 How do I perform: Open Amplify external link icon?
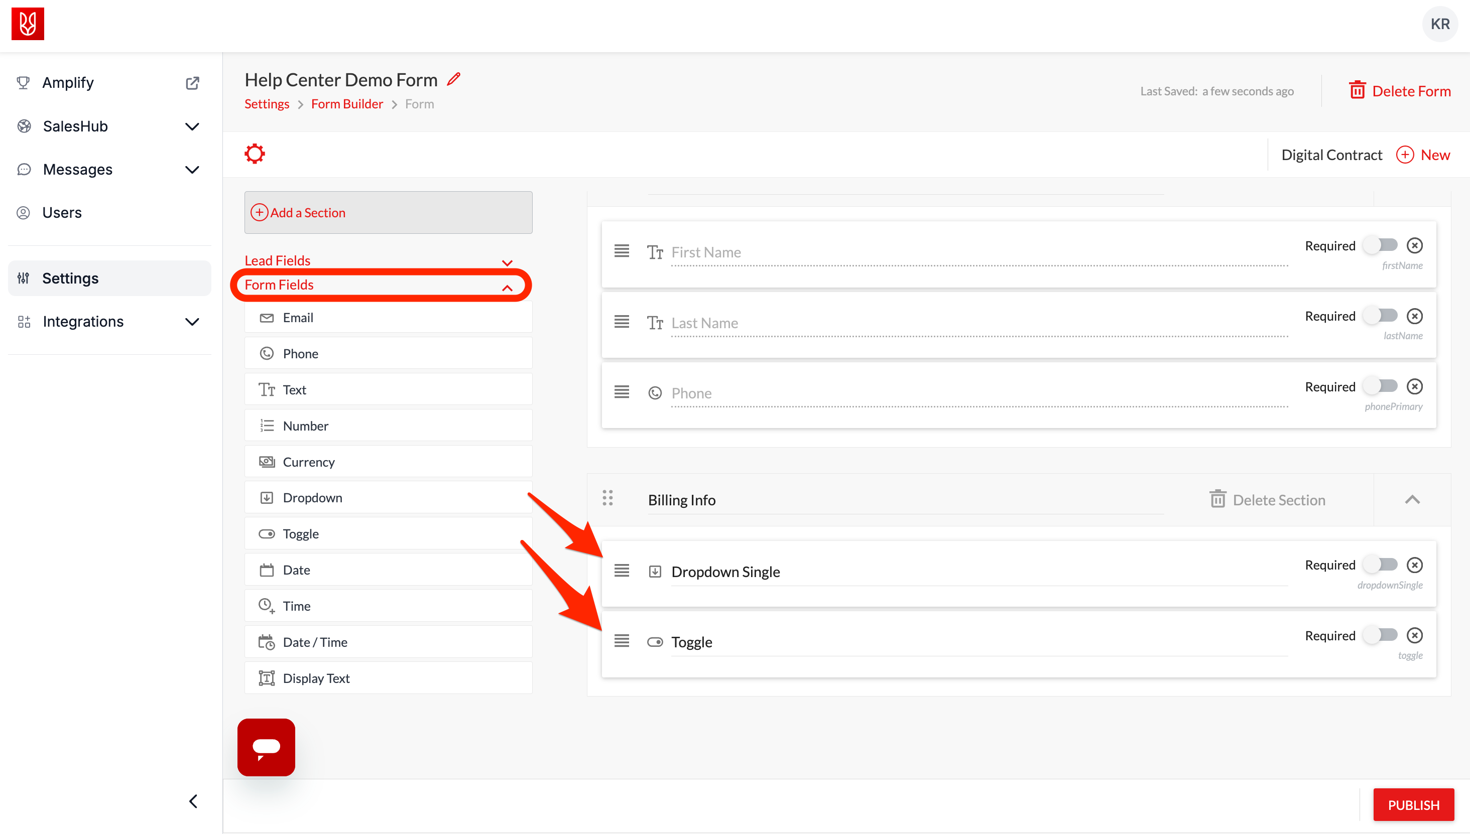click(x=193, y=83)
